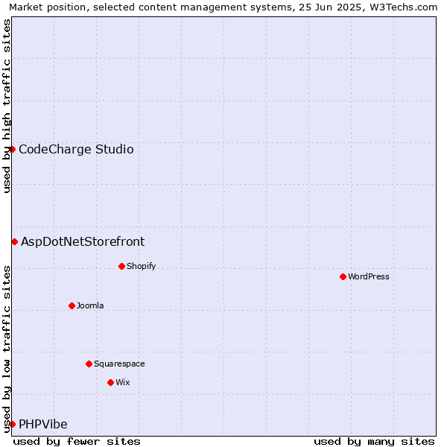Click the Shopify red data point
The width and height of the screenshot is (447, 447).
pos(121,266)
